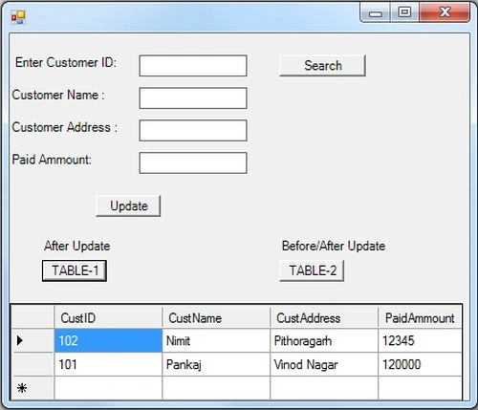The image size is (478, 410).
Task: Focus the Customer Address text box
Action: click(193, 131)
